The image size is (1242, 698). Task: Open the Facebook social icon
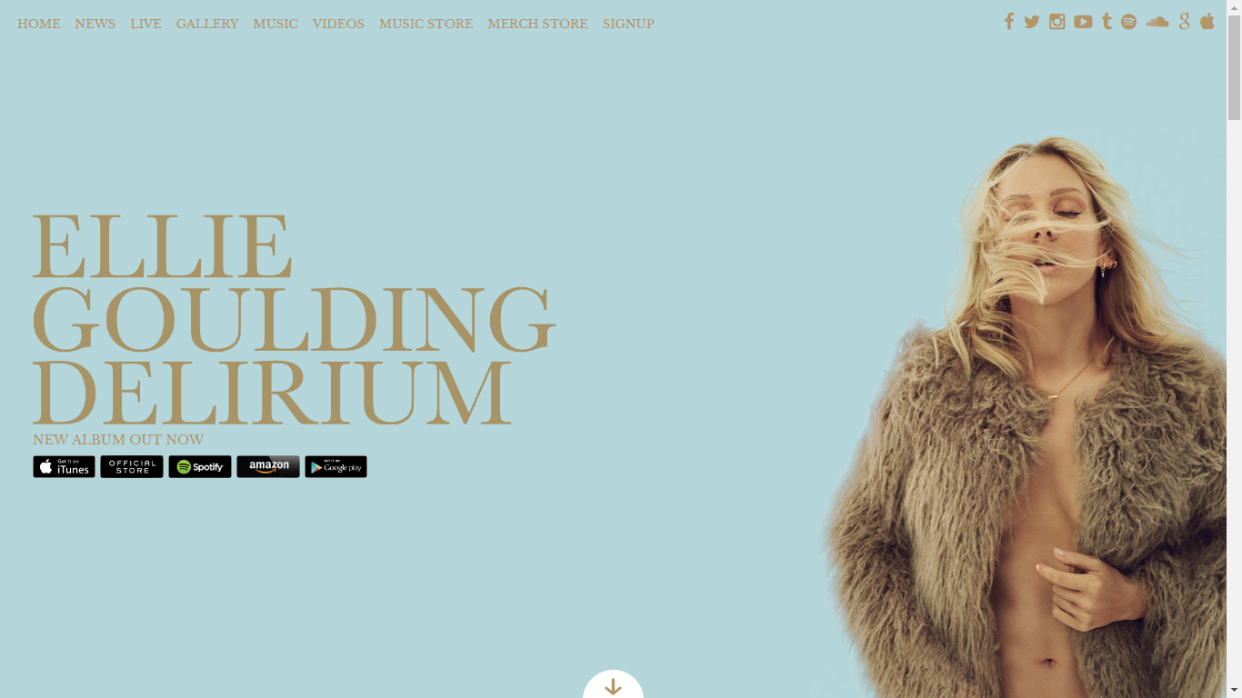(1008, 22)
